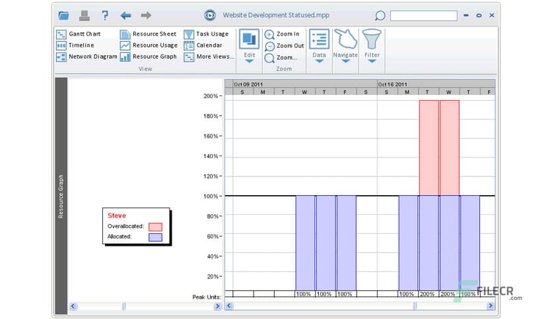Click the legend pane scrollbar thumb
552x319 pixels.
click(124, 306)
